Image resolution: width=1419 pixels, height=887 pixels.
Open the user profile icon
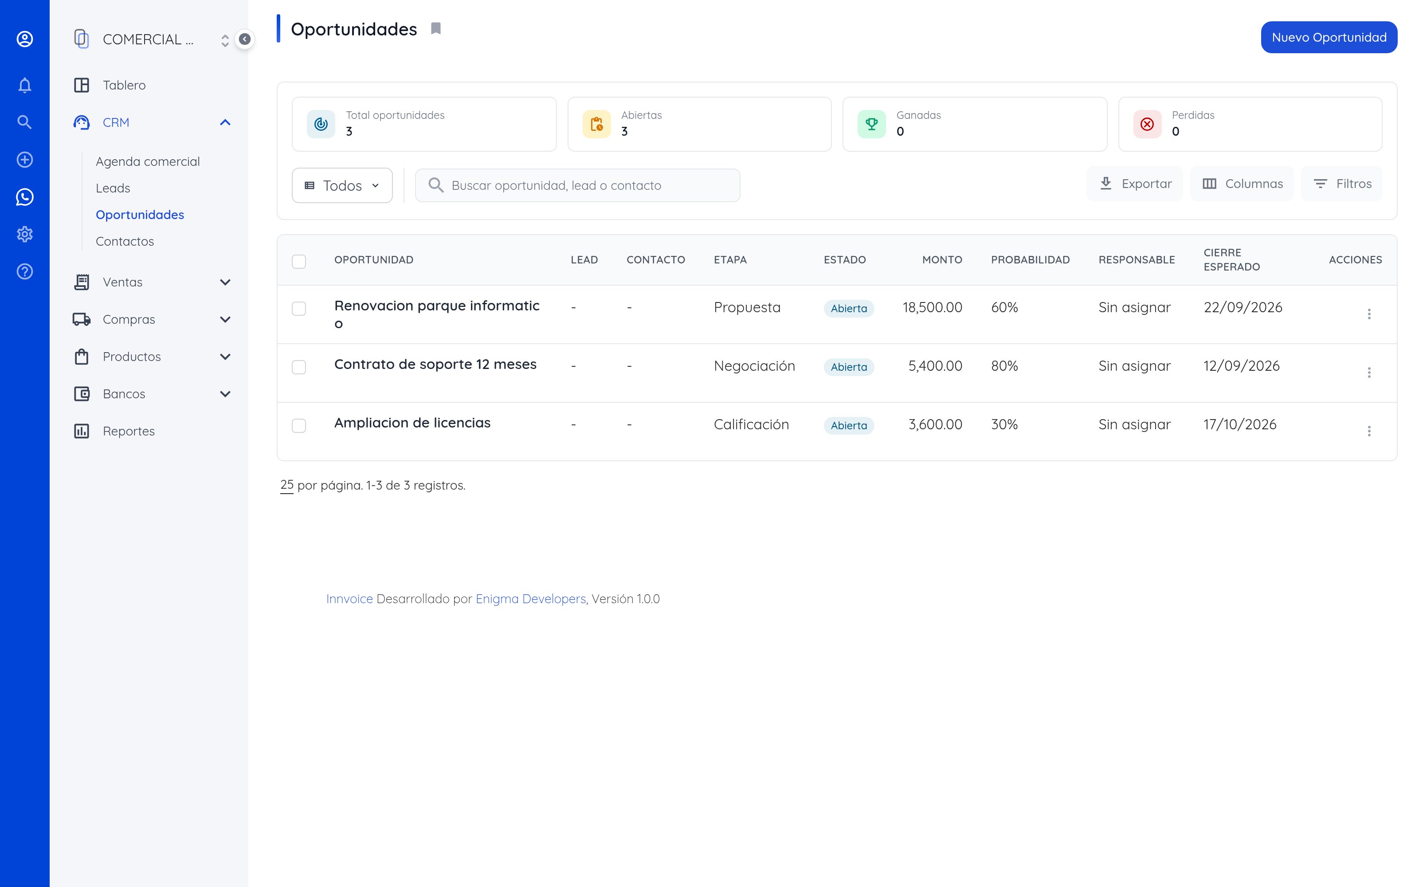click(x=25, y=39)
